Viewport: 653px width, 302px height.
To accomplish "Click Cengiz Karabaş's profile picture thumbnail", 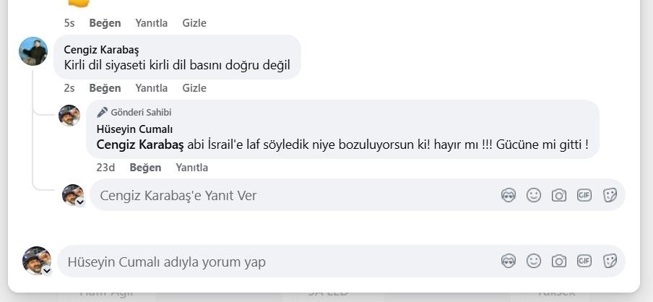I will (33, 51).
